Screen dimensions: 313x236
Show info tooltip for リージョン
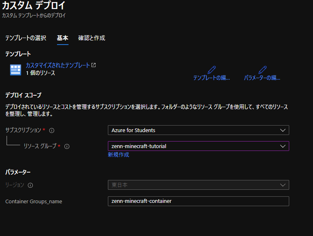pyautogui.click(x=30, y=185)
